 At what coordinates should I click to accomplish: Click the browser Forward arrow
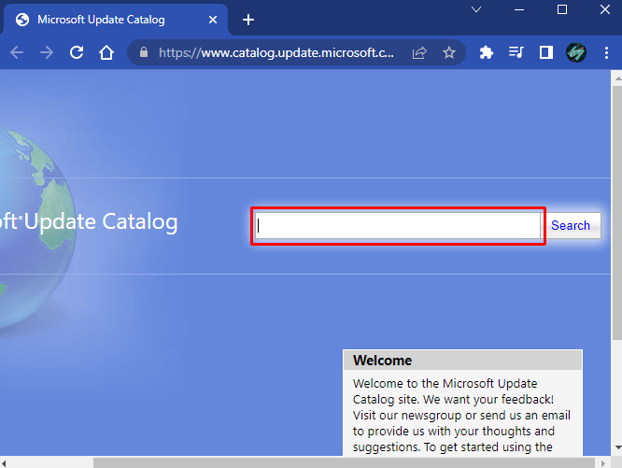click(x=47, y=52)
